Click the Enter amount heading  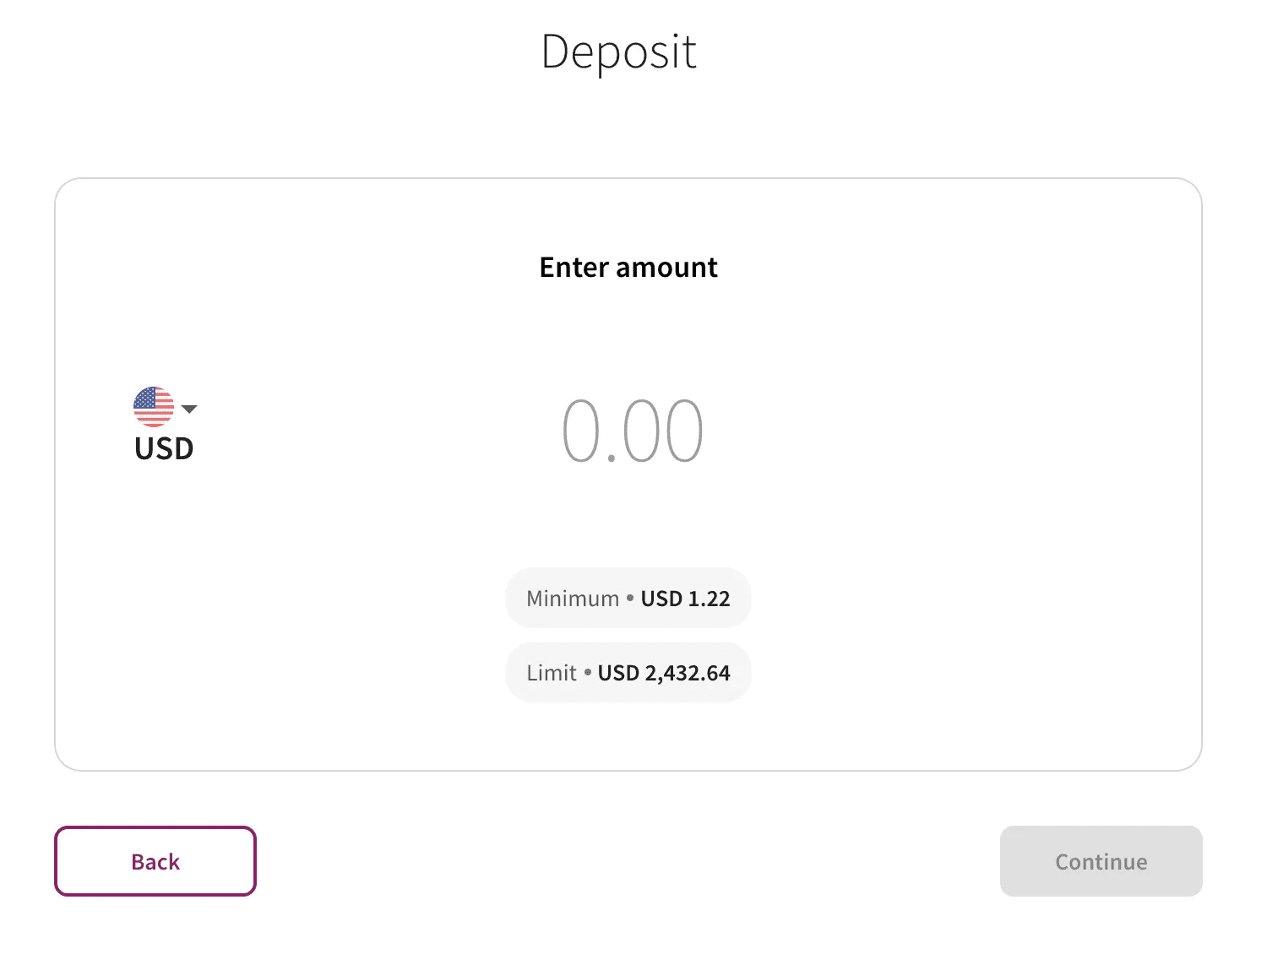[x=628, y=267]
